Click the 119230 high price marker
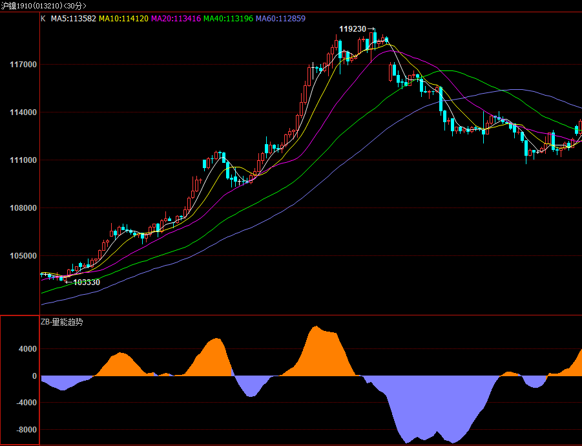 tap(353, 29)
